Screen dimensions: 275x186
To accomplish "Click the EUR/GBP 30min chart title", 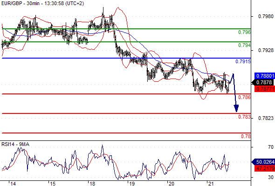I will click(x=42, y=3).
